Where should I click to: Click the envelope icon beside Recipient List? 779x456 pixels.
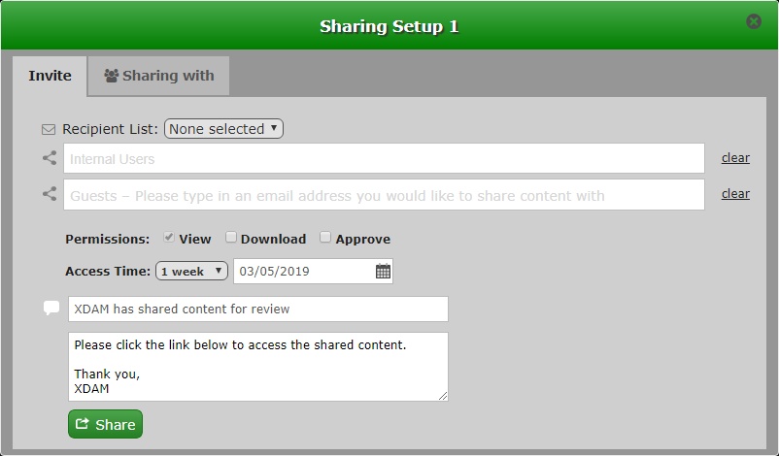point(49,129)
